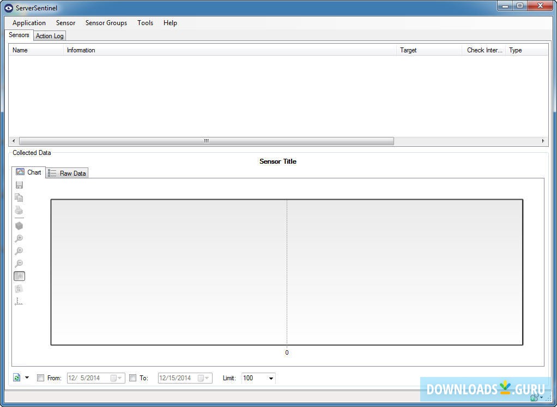Click the save chart icon

pyautogui.click(x=19, y=185)
